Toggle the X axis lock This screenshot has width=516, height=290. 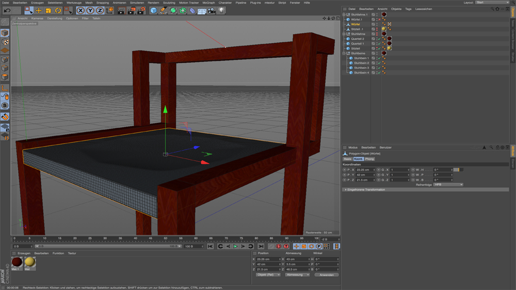(x=80, y=10)
